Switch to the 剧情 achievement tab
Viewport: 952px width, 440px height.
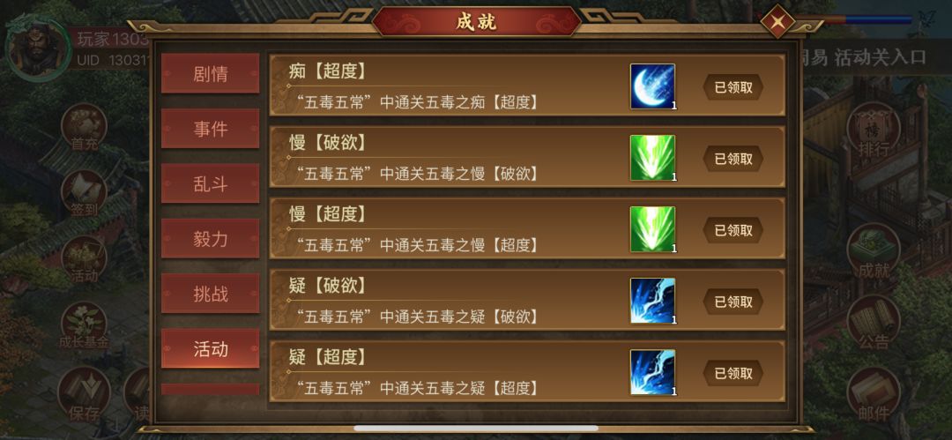point(210,73)
